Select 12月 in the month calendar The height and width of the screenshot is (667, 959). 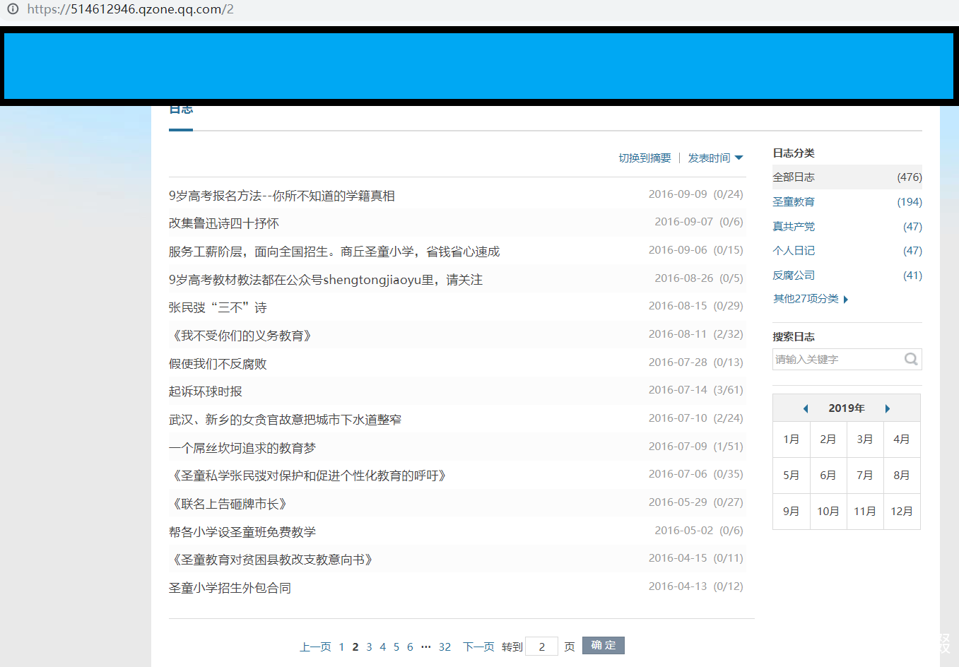pyautogui.click(x=902, y=512)
